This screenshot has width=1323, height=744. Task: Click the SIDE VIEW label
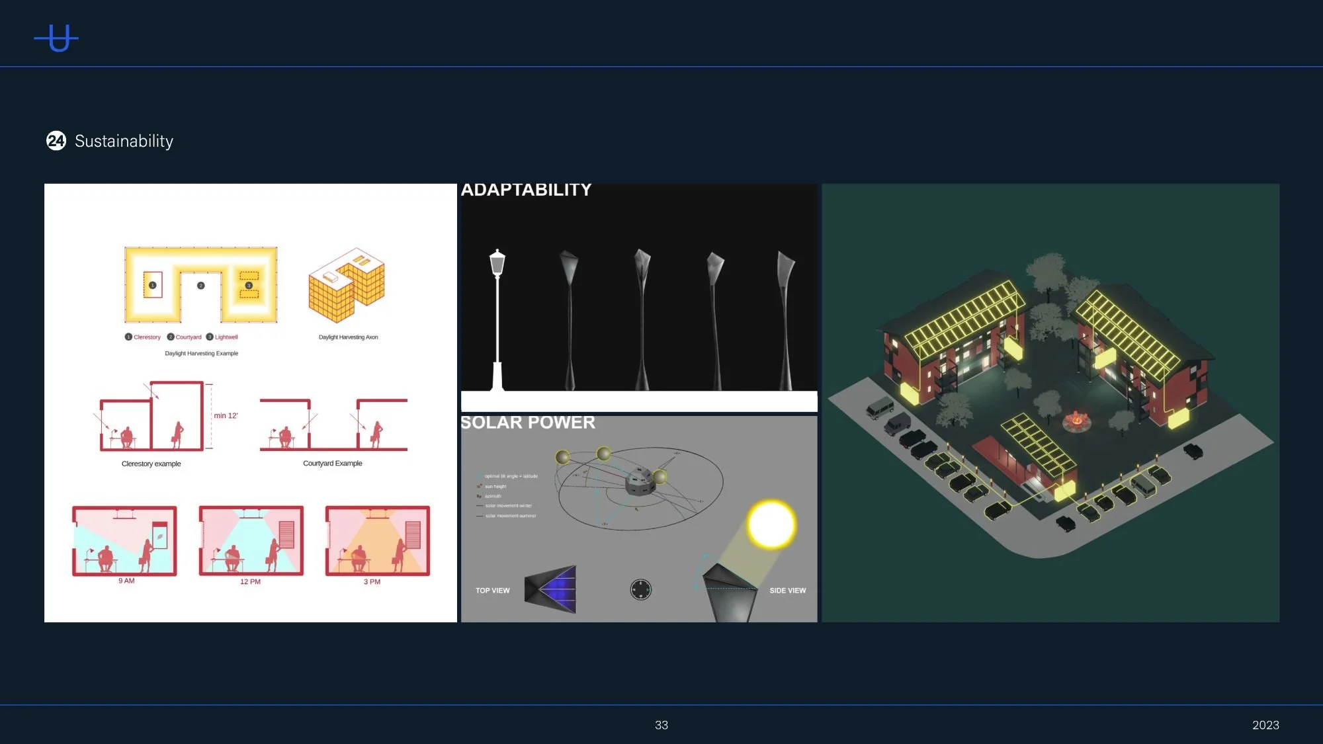click(x=787, y=591)
